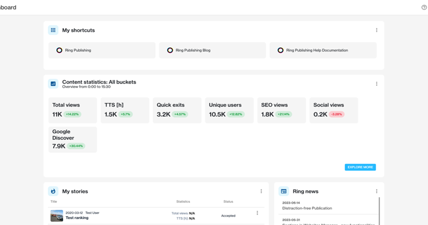The image size is (428, 225).
Task: Open the My stories panel menu
Action: coord(261,191)
